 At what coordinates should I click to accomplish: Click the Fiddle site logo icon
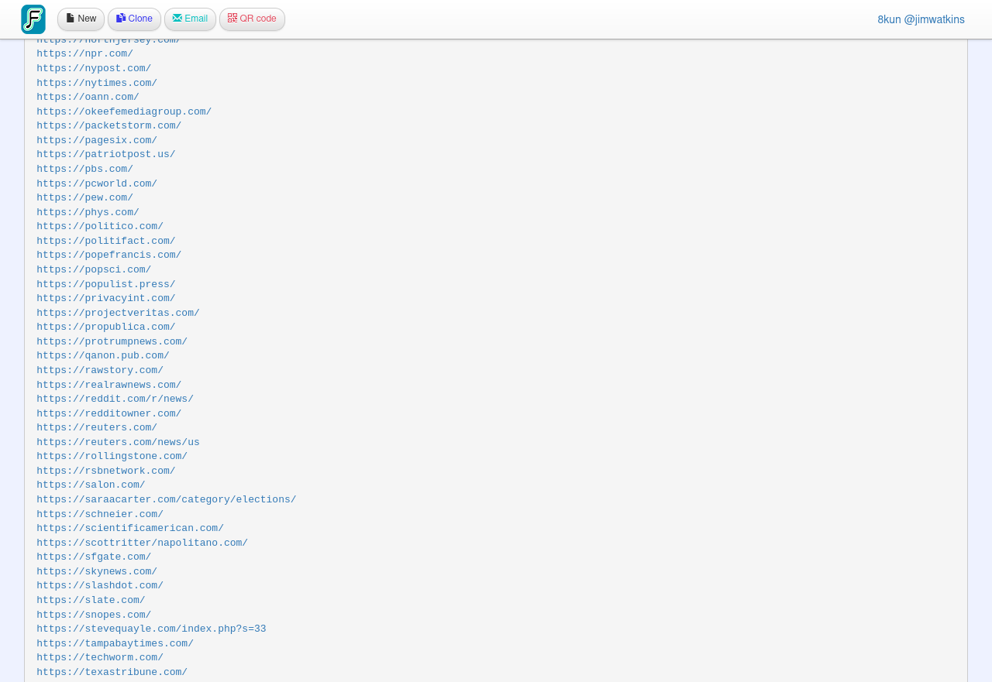33,19
